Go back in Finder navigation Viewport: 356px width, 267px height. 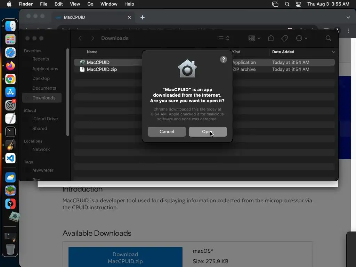80,38
